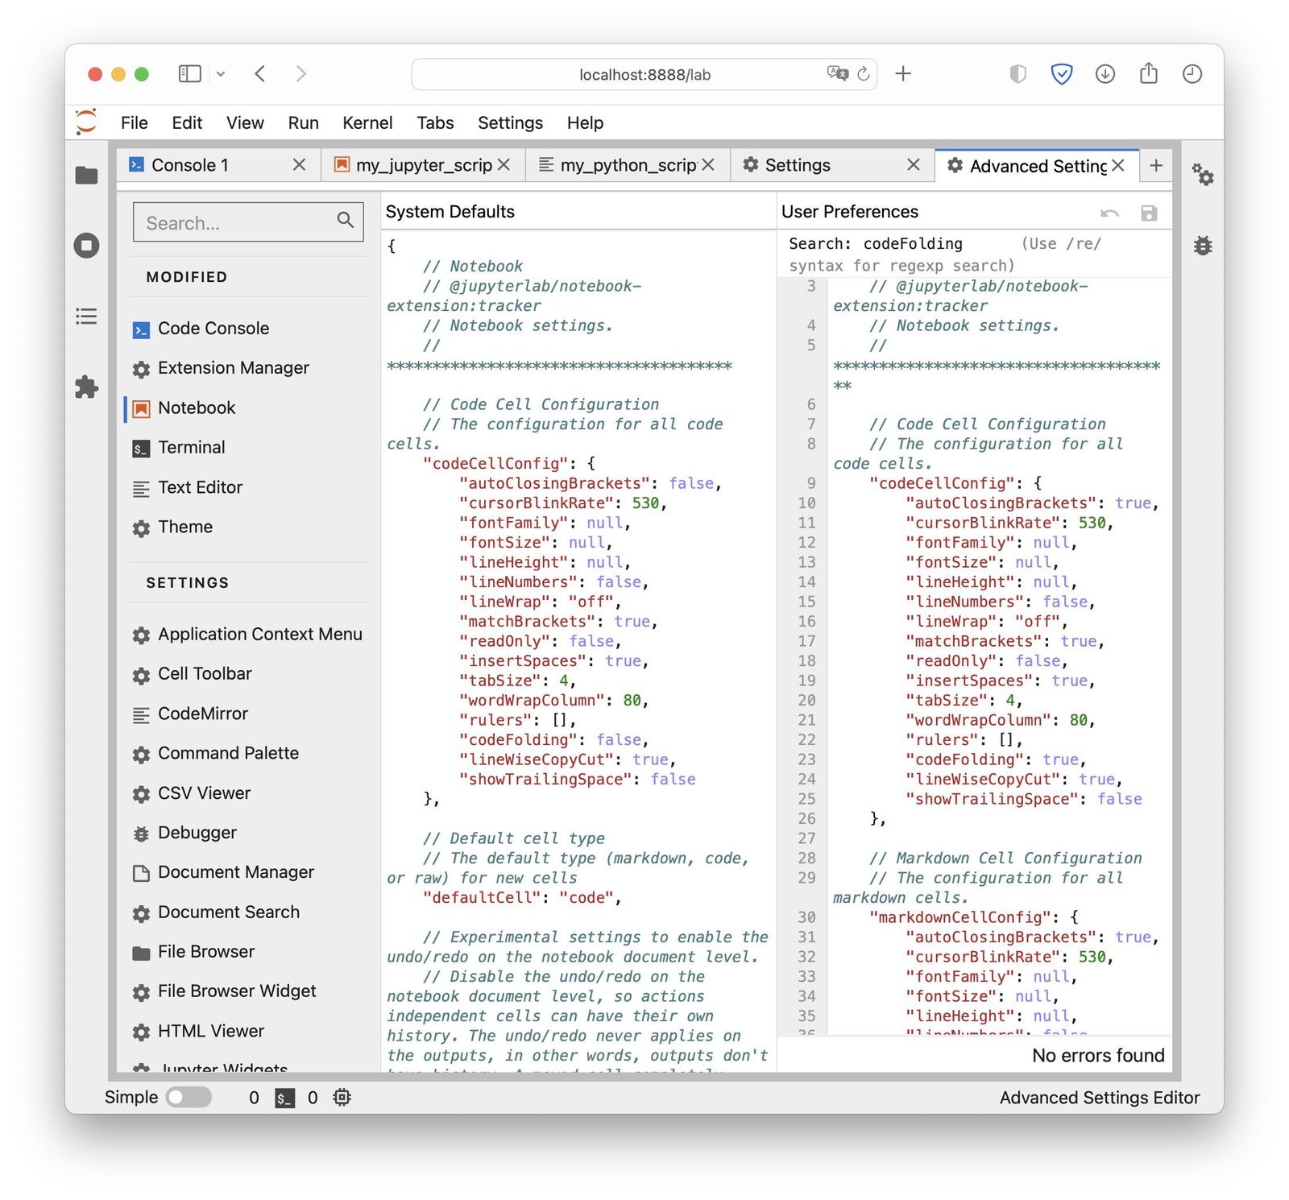This screenshot has height=1200, width=1289.
Task: Click the translate icon in address bar
Action: click(838, 74)
